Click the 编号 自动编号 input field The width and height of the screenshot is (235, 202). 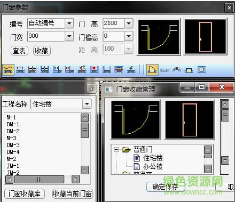[46, 23]
